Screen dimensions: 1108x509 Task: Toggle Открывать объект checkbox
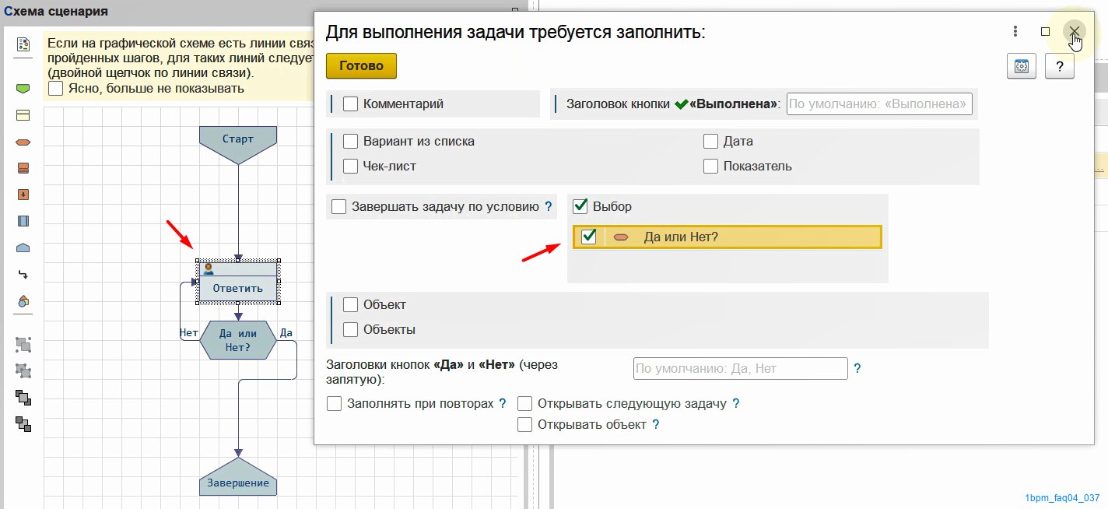tap(524, 425)
